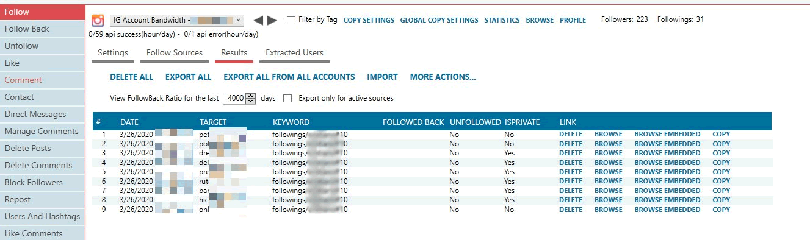Sort by the DATE column header
Viewport: 810px width, 240px height.
129,122
